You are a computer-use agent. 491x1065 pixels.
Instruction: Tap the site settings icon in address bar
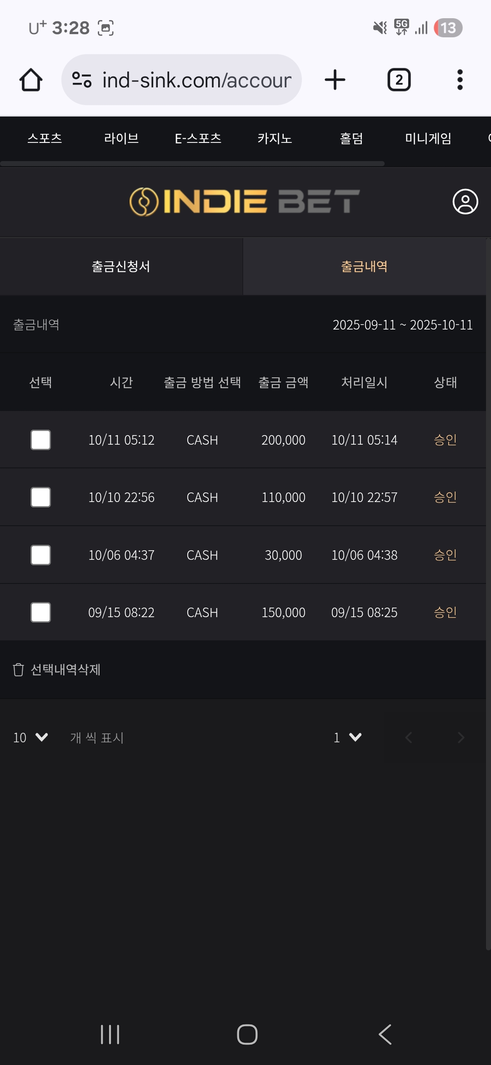click(82, 80)
